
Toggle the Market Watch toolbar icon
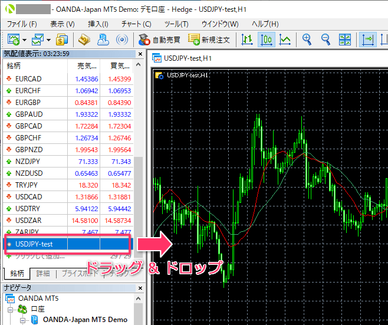(84, 40)
